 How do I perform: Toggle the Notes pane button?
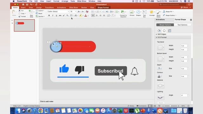click(131, 106)
